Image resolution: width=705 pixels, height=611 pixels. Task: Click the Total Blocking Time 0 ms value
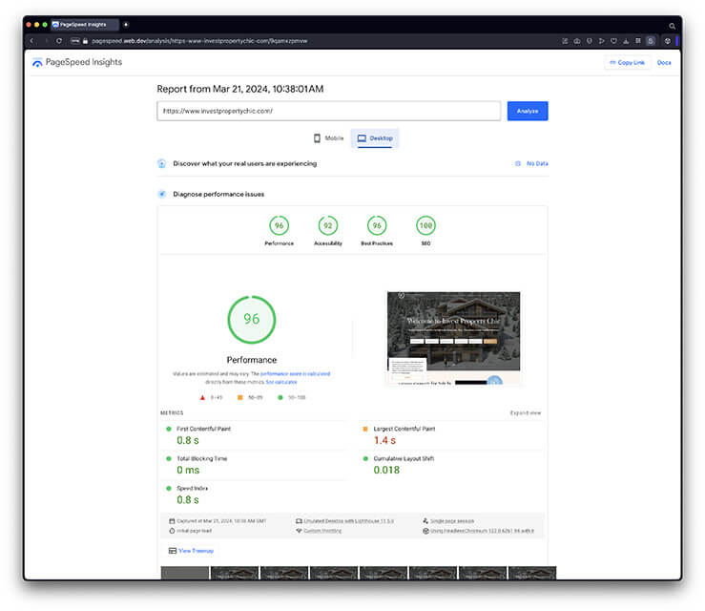click(188, 470)
